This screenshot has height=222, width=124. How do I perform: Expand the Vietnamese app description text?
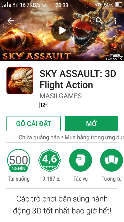tap(62, 205)
